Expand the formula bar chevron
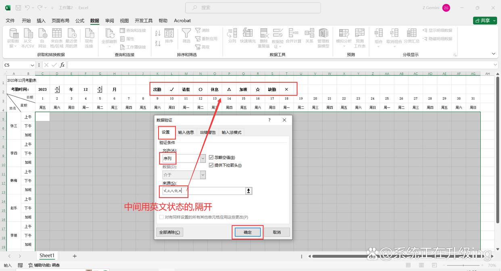Image resolution: width=501 pixels, height=271 pixels. coord(496,65)
